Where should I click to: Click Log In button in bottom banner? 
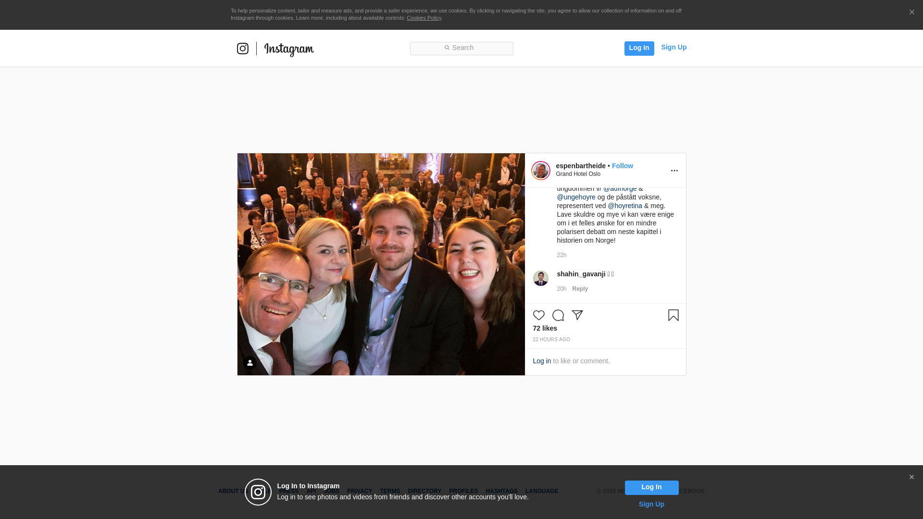click(651, 487)
